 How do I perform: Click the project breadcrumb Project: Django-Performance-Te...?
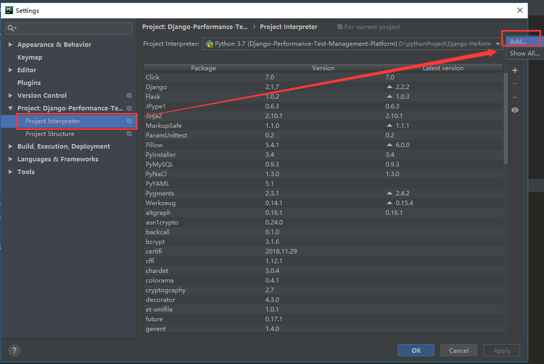pyautogui.click(x=195, y=26)
